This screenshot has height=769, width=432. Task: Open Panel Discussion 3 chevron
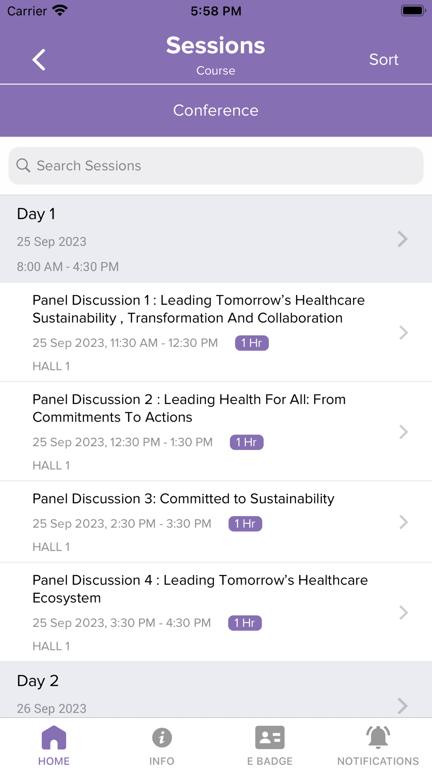point(403,522)
